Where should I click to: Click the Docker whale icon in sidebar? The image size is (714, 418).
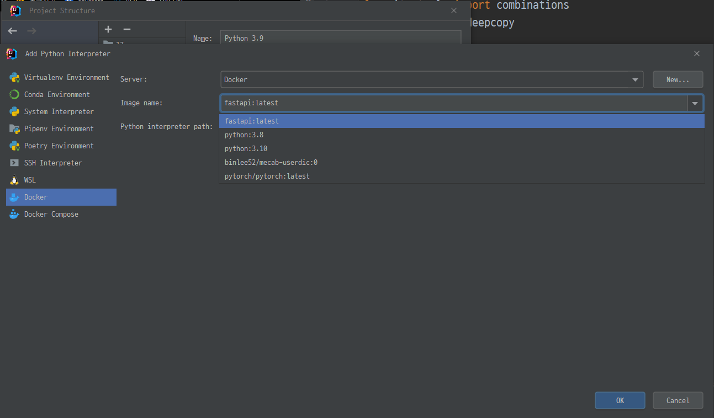tap(14, 197)
